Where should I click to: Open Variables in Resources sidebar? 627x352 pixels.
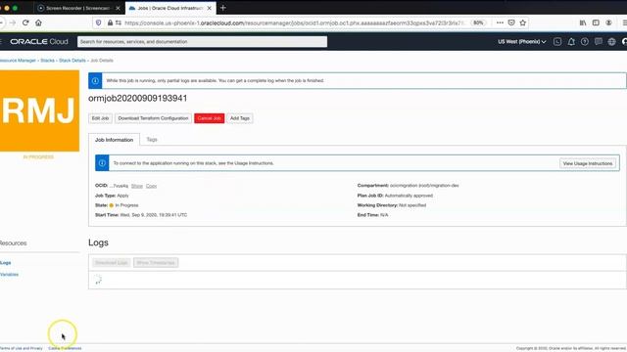point(9,274)
